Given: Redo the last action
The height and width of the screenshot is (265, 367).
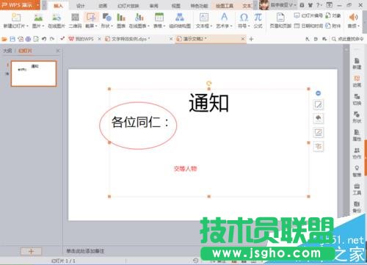Looking at the screenshot, I should [52, 39].
